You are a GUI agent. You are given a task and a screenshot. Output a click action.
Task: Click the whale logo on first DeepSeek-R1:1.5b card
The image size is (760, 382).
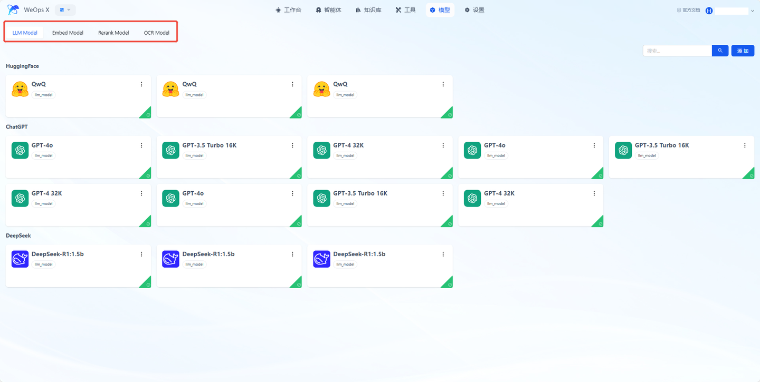click(x=20, y=259)
